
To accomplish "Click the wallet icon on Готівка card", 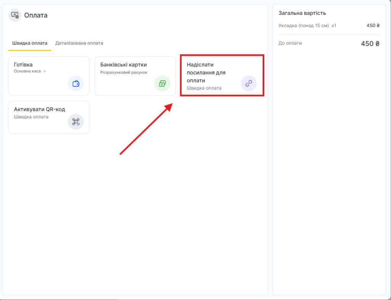I will [76, 83].
